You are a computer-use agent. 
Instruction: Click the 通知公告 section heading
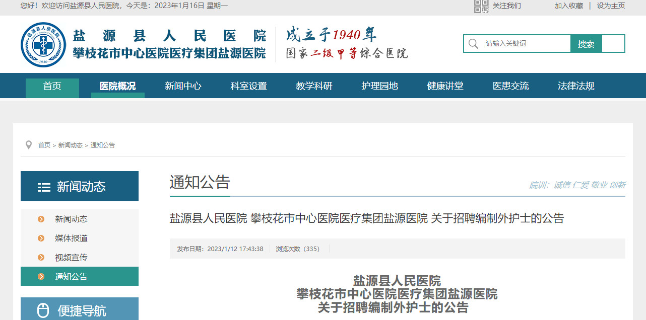[x=200, y=182]
